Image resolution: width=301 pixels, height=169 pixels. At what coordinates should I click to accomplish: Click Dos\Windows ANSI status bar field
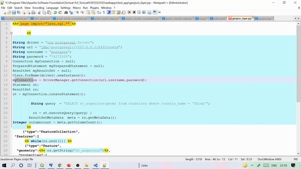[269, 159]
